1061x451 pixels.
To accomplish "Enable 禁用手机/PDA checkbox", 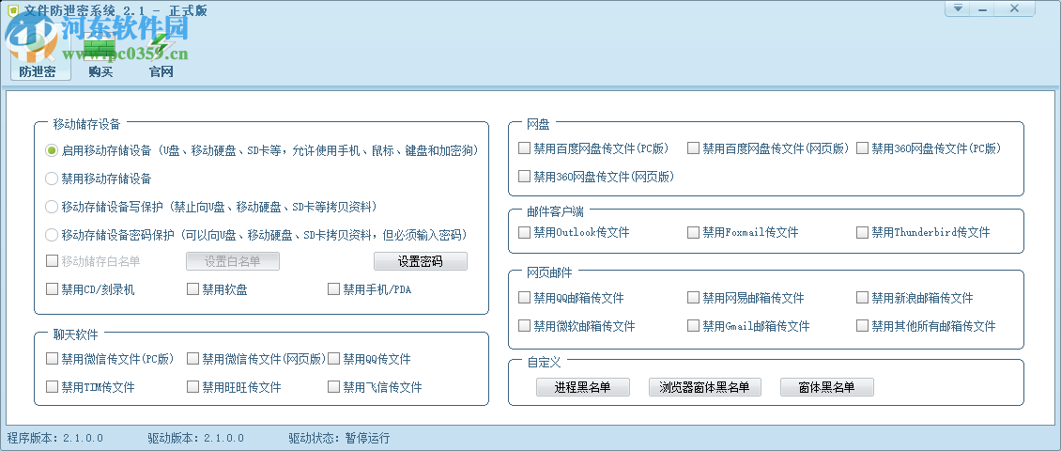I will pos(333,289).
